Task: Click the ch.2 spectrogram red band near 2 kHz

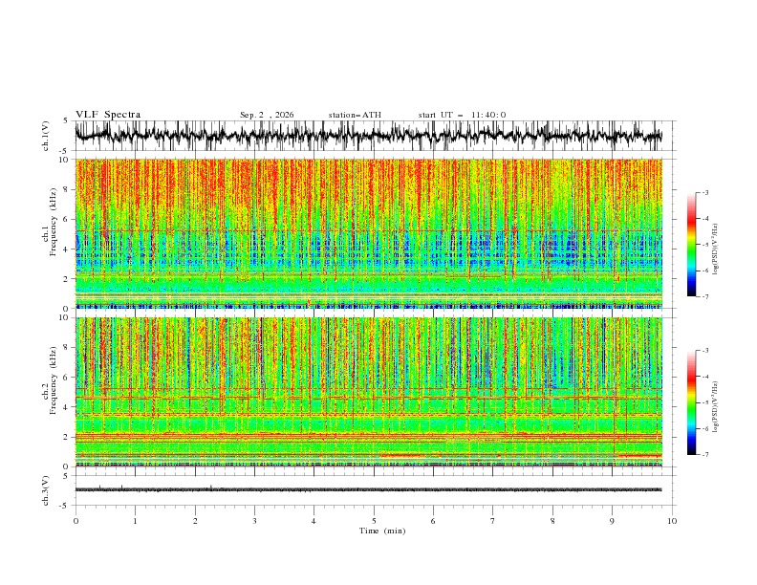Action: [x=368, y=436]
